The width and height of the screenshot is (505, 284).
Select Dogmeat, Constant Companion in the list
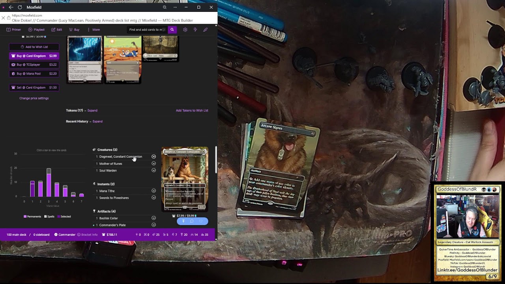pyautogui.click(x=120, y=157)
